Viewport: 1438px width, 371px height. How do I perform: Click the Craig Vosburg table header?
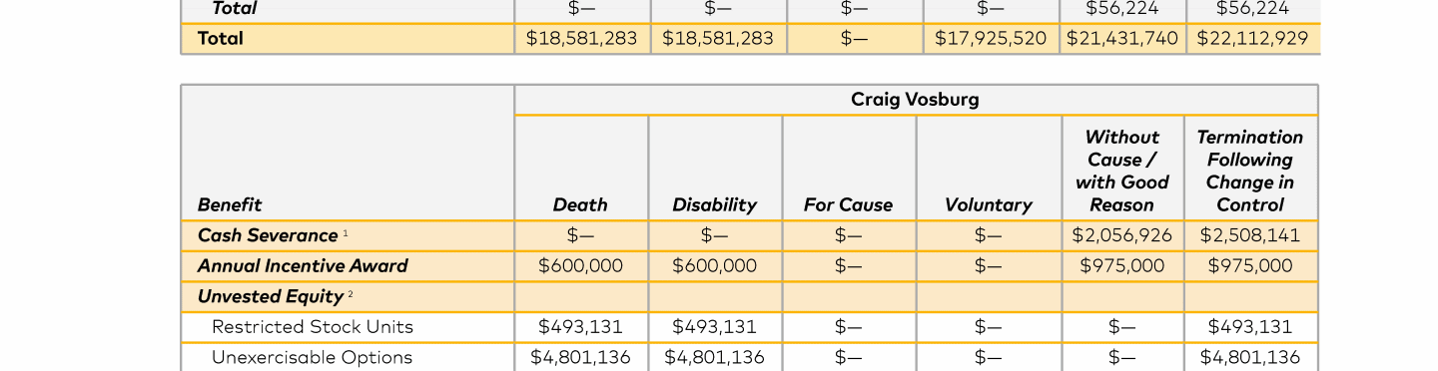tap(915, 100)
